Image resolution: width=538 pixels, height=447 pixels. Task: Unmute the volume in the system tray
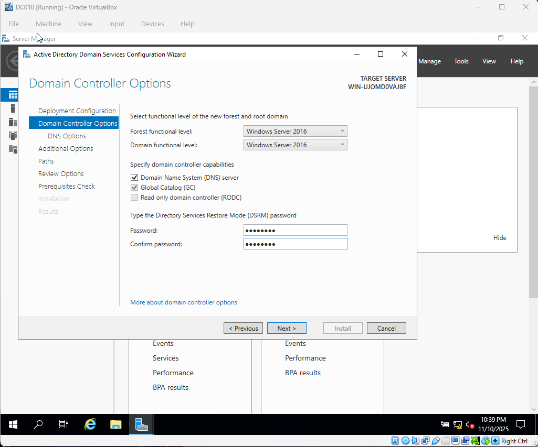pos(469,424)
